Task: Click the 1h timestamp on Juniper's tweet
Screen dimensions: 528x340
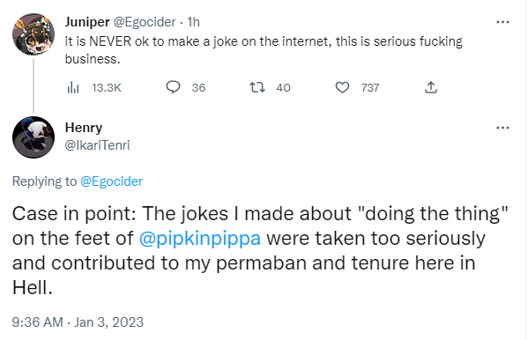Action: pyautogui.click(x=194, y=22)
